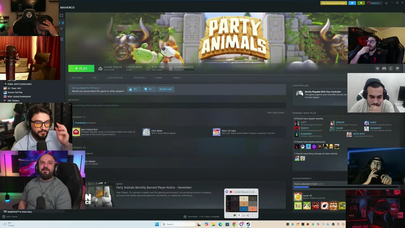405x228 pixels.
Task: Click the cloud status icon
Action: [100, 68]
